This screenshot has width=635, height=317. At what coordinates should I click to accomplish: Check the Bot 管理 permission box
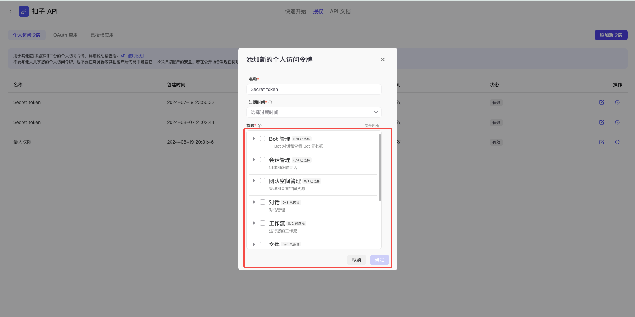[263, 139]
